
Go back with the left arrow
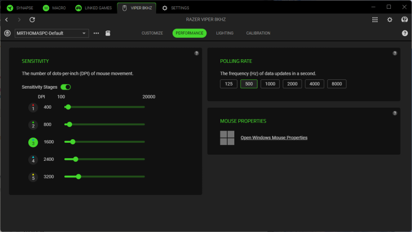[x=7, y=20]
